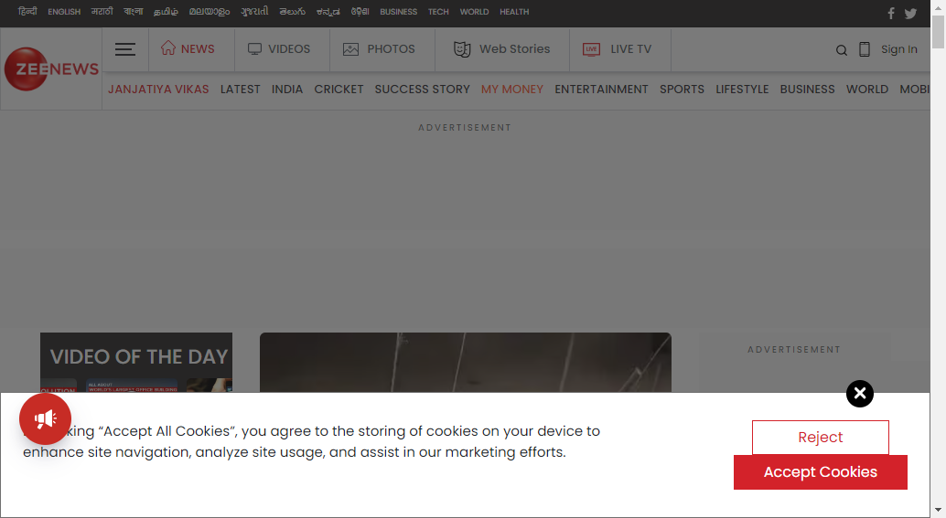
Task: Open the CRICKET section
Action: coord(339,90)
